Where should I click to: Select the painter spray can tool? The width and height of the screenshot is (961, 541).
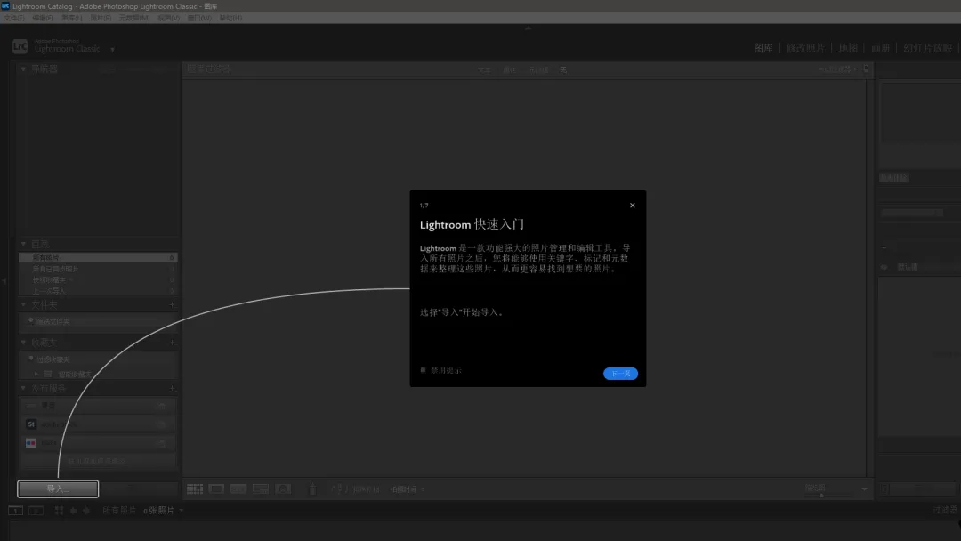click(312, 489)
